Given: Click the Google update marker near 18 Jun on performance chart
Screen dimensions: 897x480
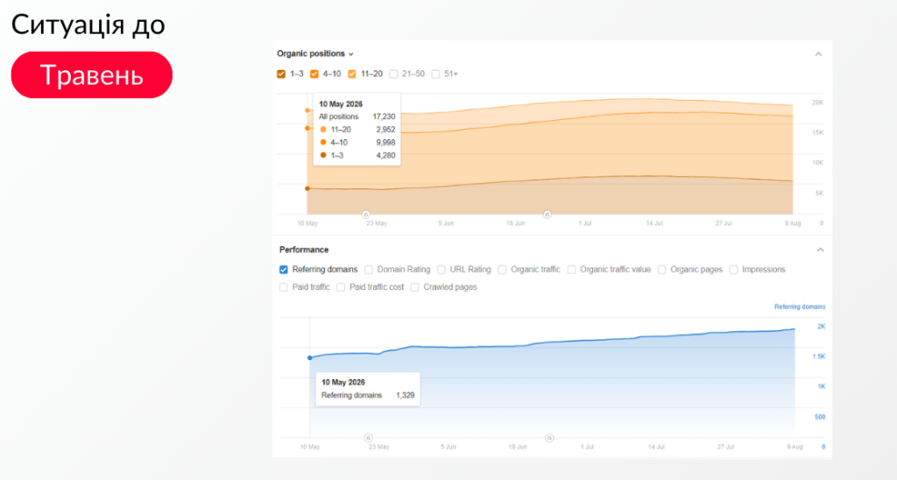Looking at the screenshot, I should [549, 438].
